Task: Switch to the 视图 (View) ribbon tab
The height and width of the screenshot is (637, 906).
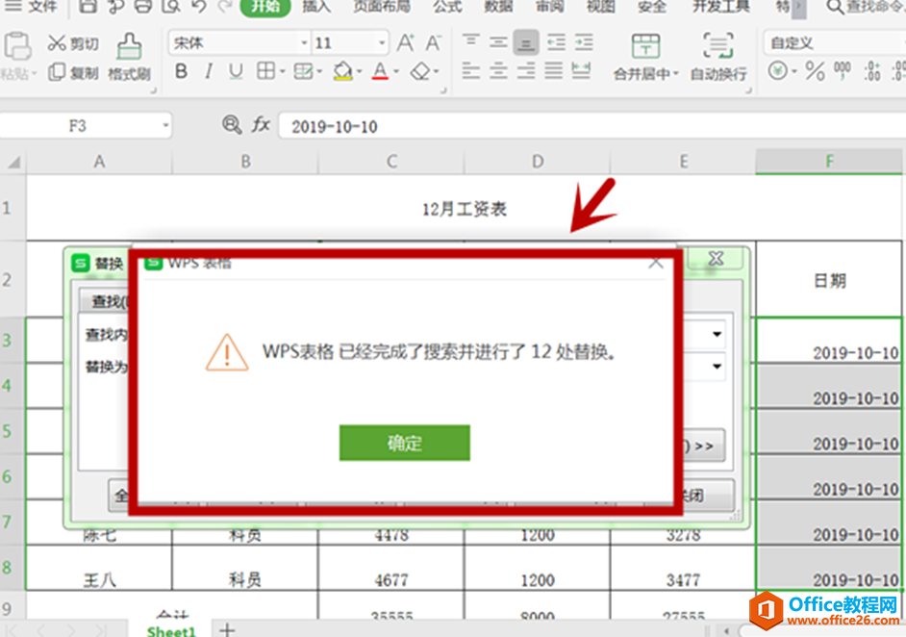Action: point(601,7)
